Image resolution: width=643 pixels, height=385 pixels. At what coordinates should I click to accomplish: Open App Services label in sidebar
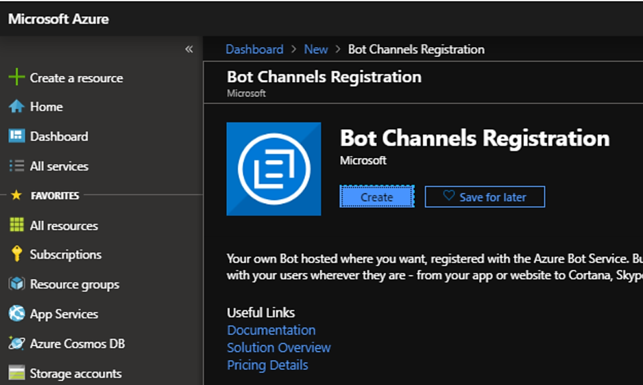tap(64, 314)
